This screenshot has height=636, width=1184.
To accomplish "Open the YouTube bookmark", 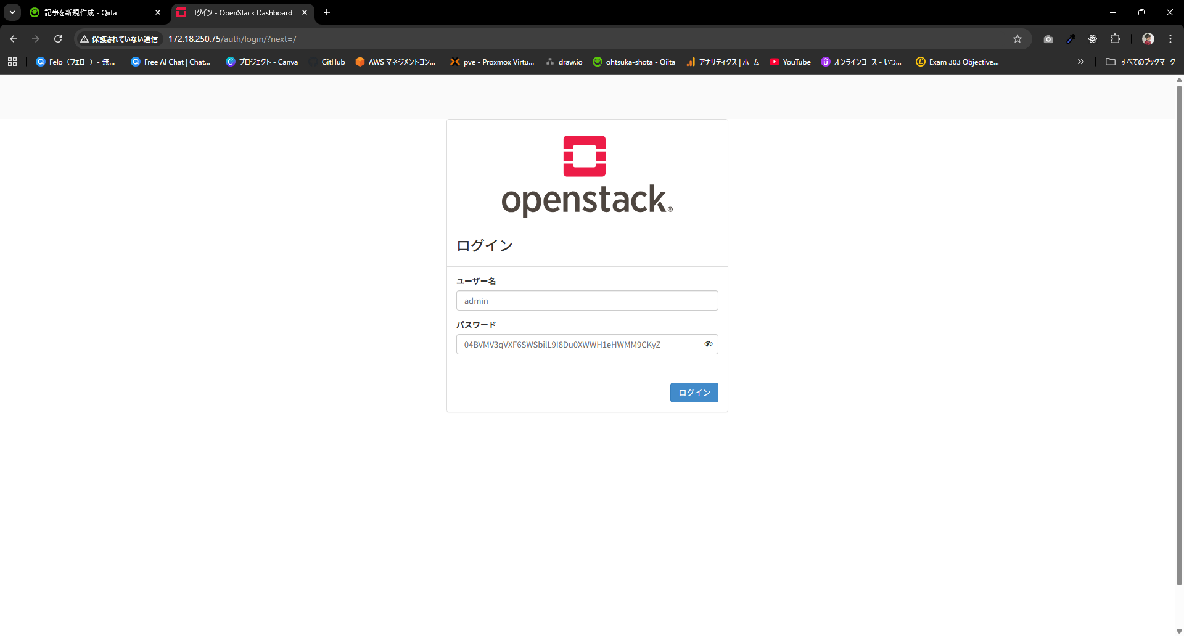I will pyautogui.click(x=791, y=62).
